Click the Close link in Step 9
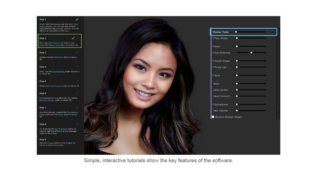Image resolution: width=317 pixels, height=178 pixels. pos(50,143)
